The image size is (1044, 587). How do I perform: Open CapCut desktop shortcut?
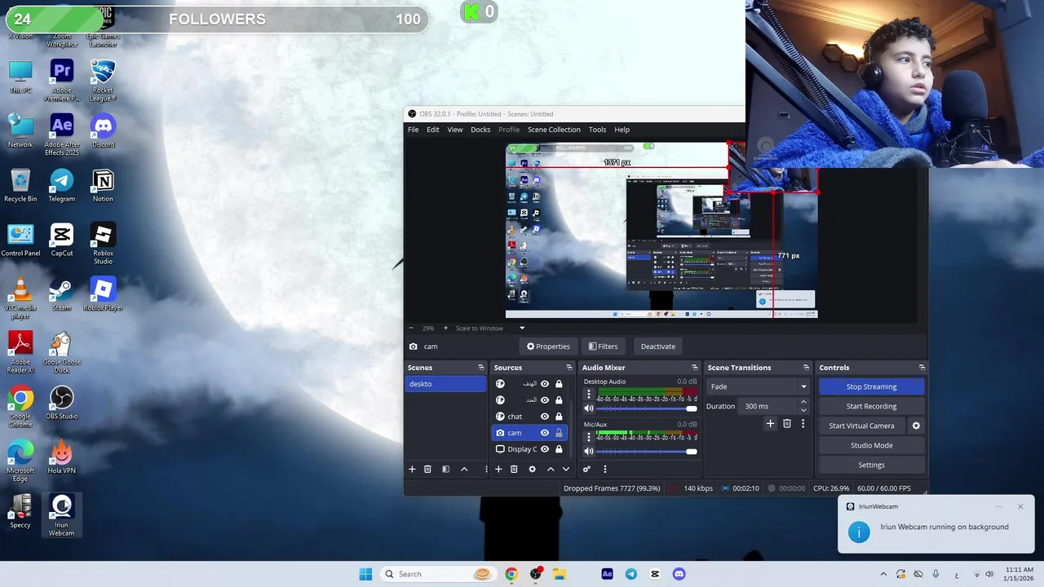point(61,240)
